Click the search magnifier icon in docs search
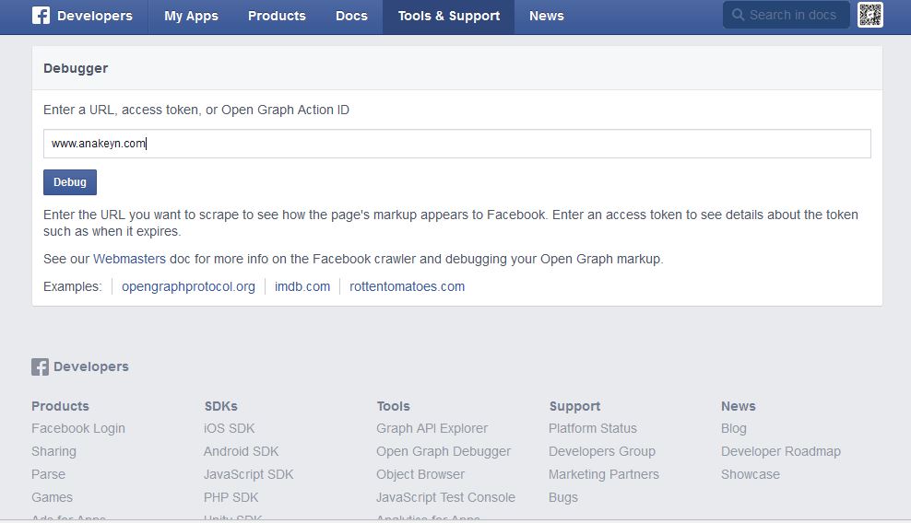Image resolution: width=911 pixels, height=523 pixels. [738, 15]
